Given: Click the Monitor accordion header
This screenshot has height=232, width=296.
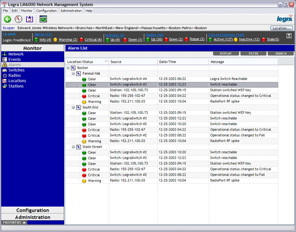Looking at the screenshot, I should pos(33,48).
